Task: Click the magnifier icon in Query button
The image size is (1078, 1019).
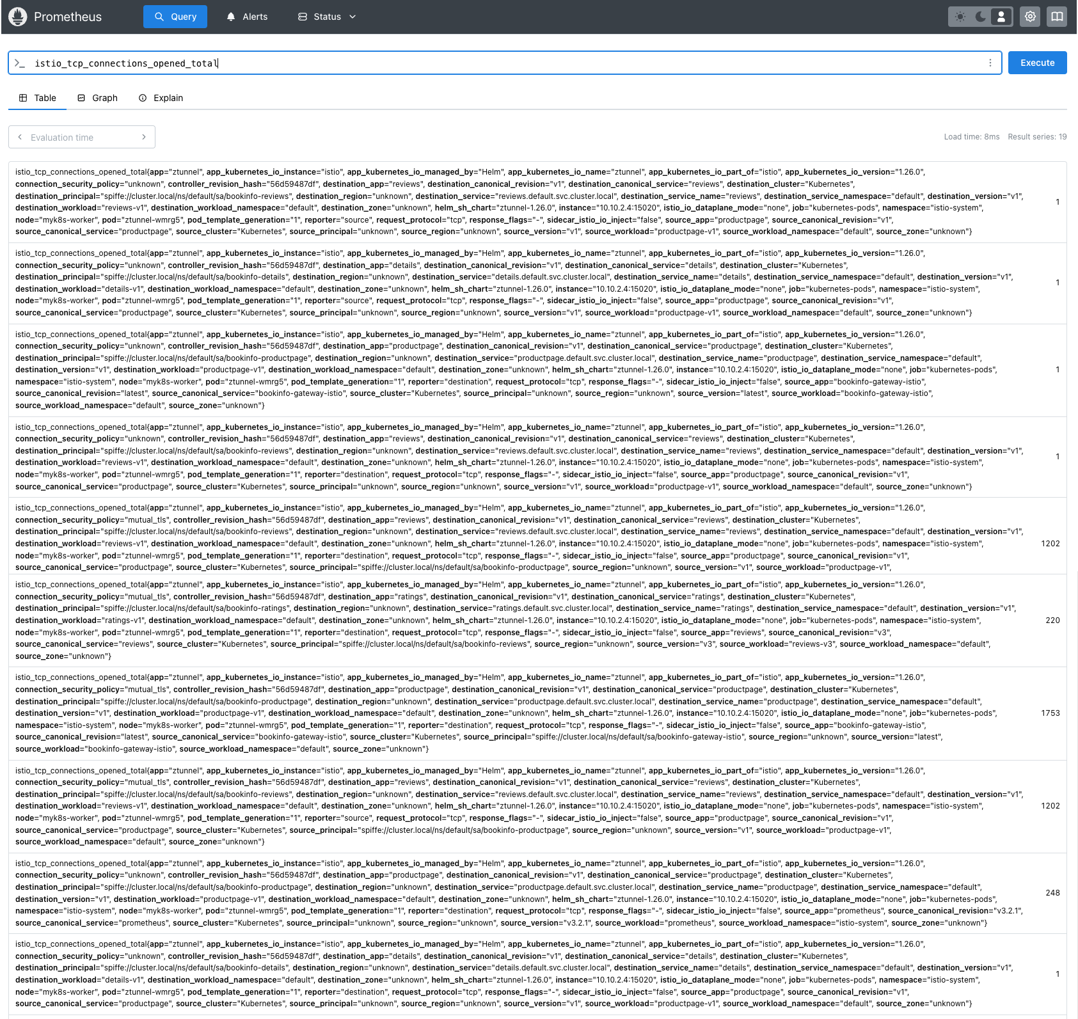Action: 159,17
